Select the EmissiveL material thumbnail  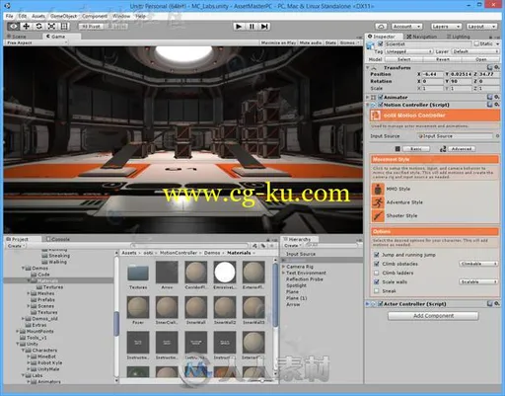[x=225, y=273]
